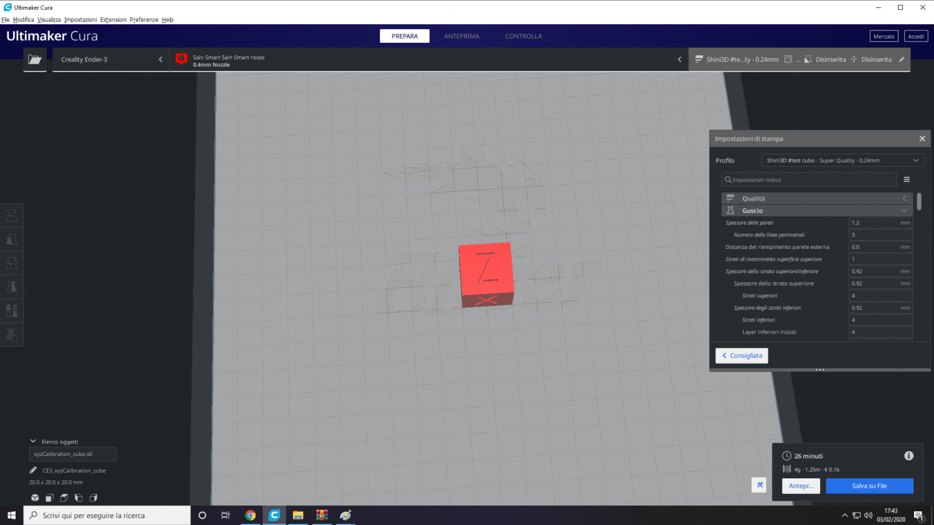This screenshot has width=934, height=525.
Task: Select the PREPARA stage tab
Action: [405, 36]
